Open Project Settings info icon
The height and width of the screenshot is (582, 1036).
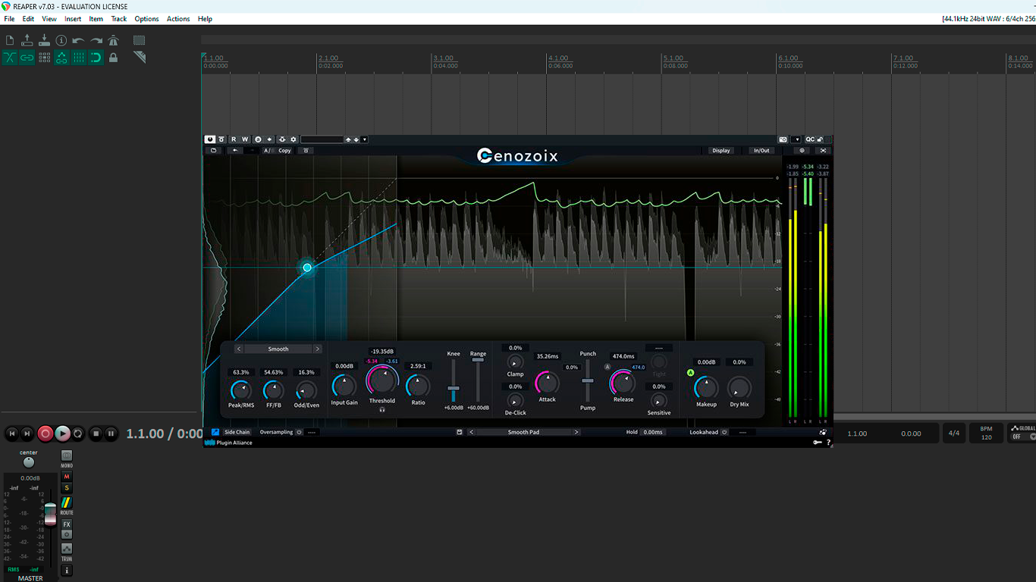[61, 40]
